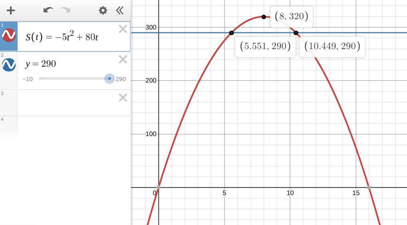The height and width of the screenshot is (225, 407).
Task: Collapse the expression list panel
Action: [x=120, y=10]
